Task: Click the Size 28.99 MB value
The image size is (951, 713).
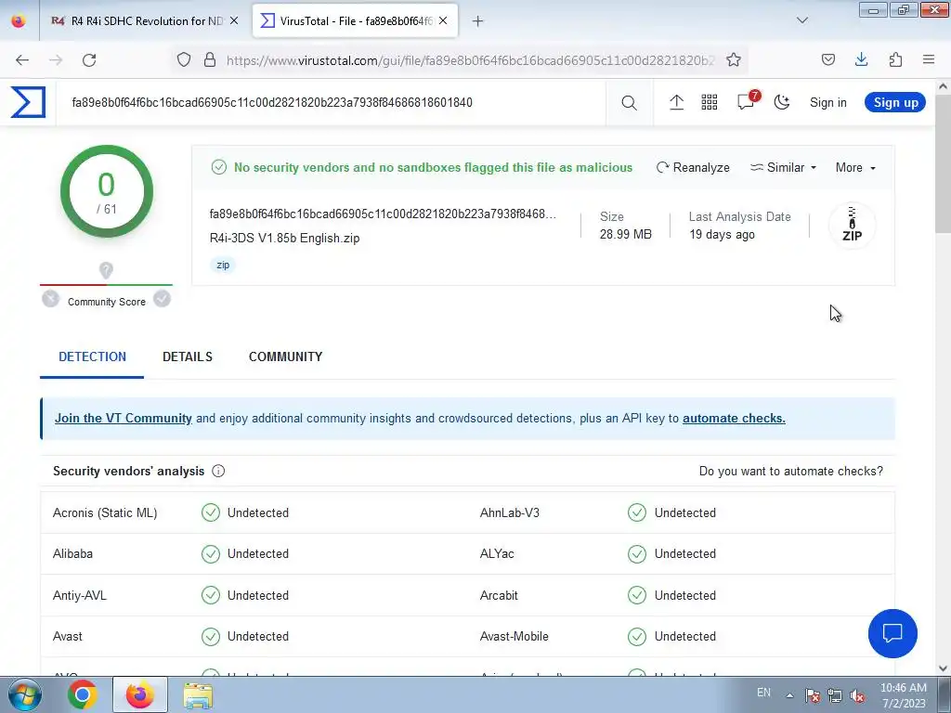Action: click(626, 234)
